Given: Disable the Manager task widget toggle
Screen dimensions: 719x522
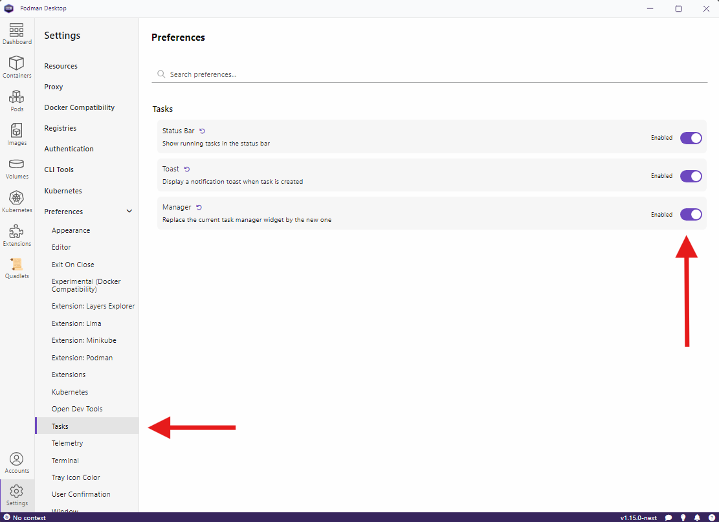Looking at the screenshot, I should point(691,214).
